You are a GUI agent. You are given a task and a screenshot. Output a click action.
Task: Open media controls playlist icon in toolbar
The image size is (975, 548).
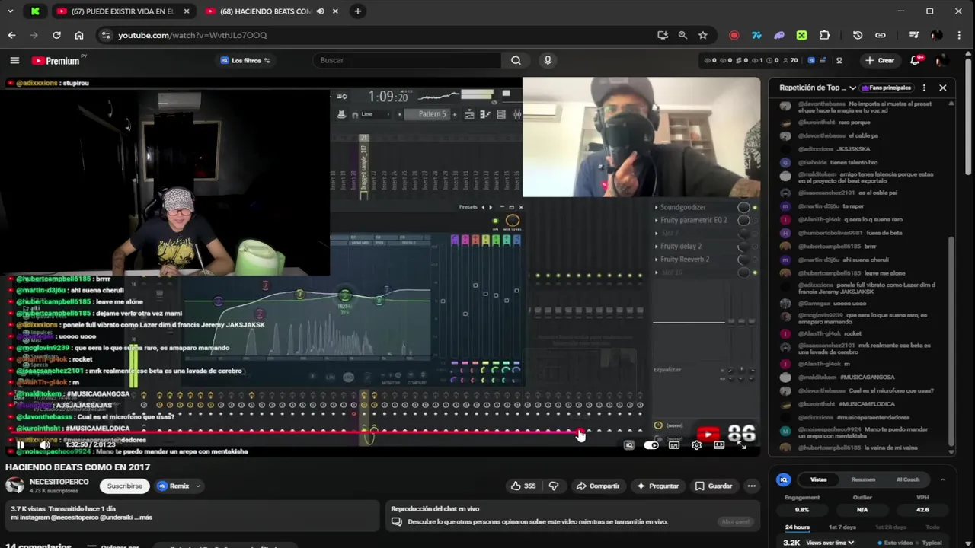click(x=914, y=35)
